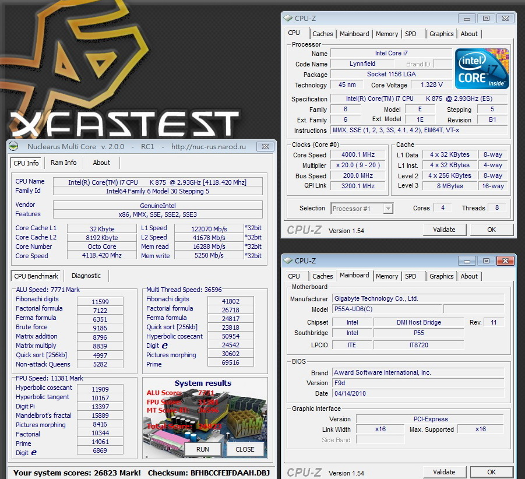Open the Ram Info tab in Nuclearus
The image size is (525, 479).
coord(64,163)
